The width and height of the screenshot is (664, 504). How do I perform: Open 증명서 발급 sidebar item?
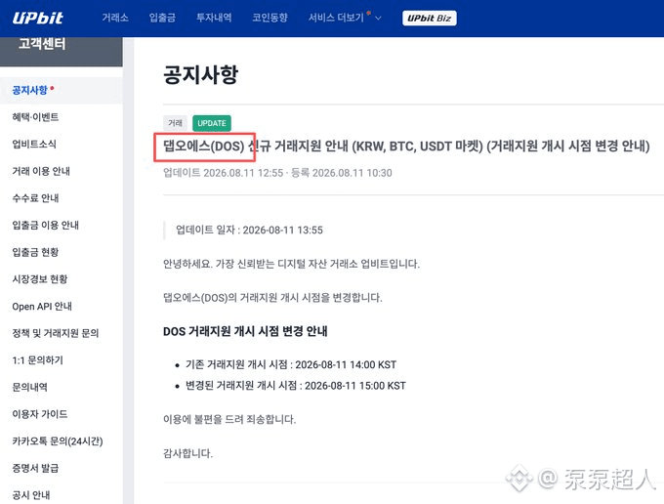35,469
